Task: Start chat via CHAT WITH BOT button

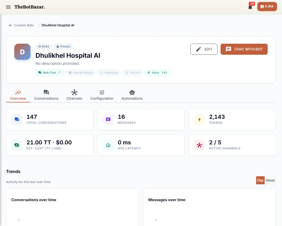Action: (x=244, y=49)
